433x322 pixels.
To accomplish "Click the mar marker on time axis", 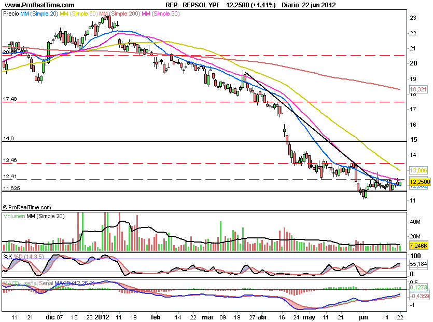I will point(207,317).
